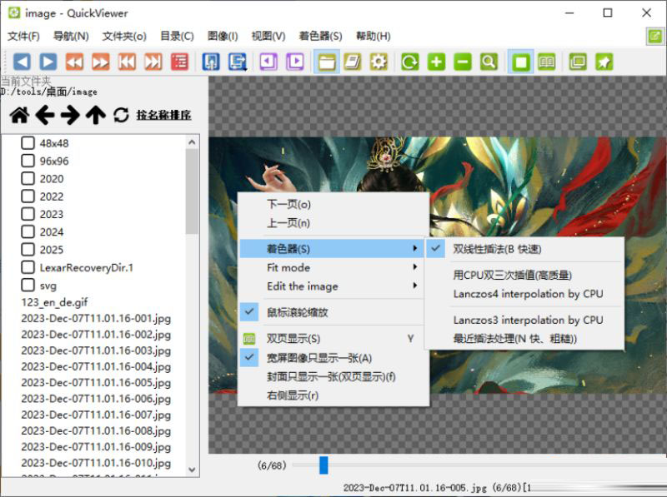This screenshot has height=497, width=667.
Task: Toggle 双页显示(S) menu option
Action: click(x=331, y=339)
